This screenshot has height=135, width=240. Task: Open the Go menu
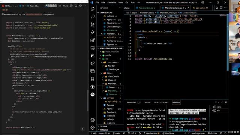(x=127, y=3)
